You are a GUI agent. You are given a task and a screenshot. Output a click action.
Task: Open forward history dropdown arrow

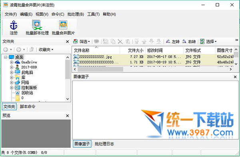[24, 50]
